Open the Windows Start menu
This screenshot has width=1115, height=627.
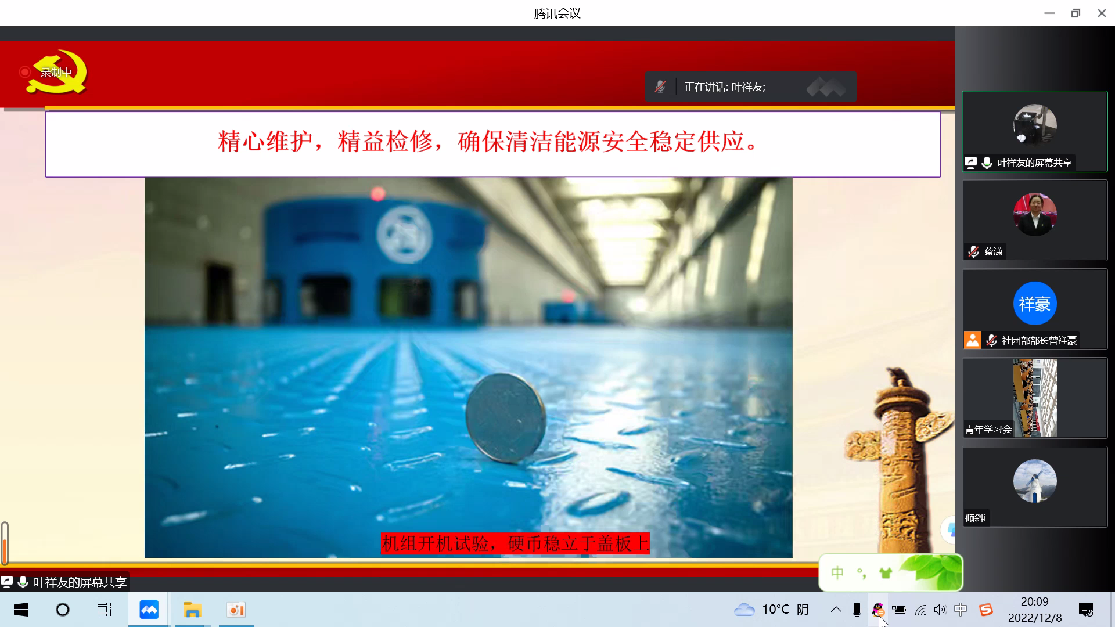click(x=21, y=610)
